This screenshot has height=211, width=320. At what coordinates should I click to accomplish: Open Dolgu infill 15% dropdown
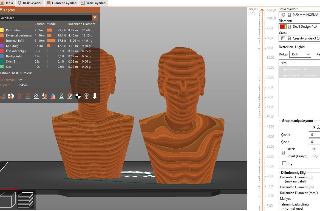300,54
